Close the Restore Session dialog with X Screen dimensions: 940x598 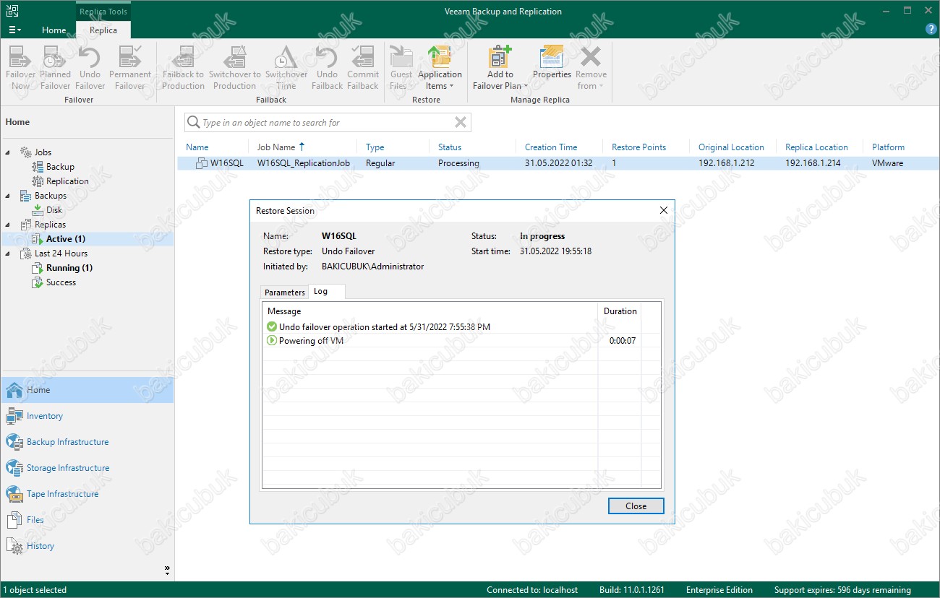664,210
